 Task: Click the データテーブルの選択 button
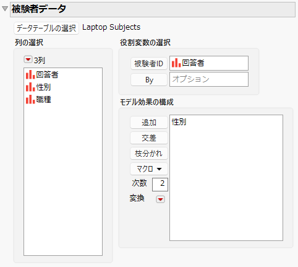click(46, 28)
